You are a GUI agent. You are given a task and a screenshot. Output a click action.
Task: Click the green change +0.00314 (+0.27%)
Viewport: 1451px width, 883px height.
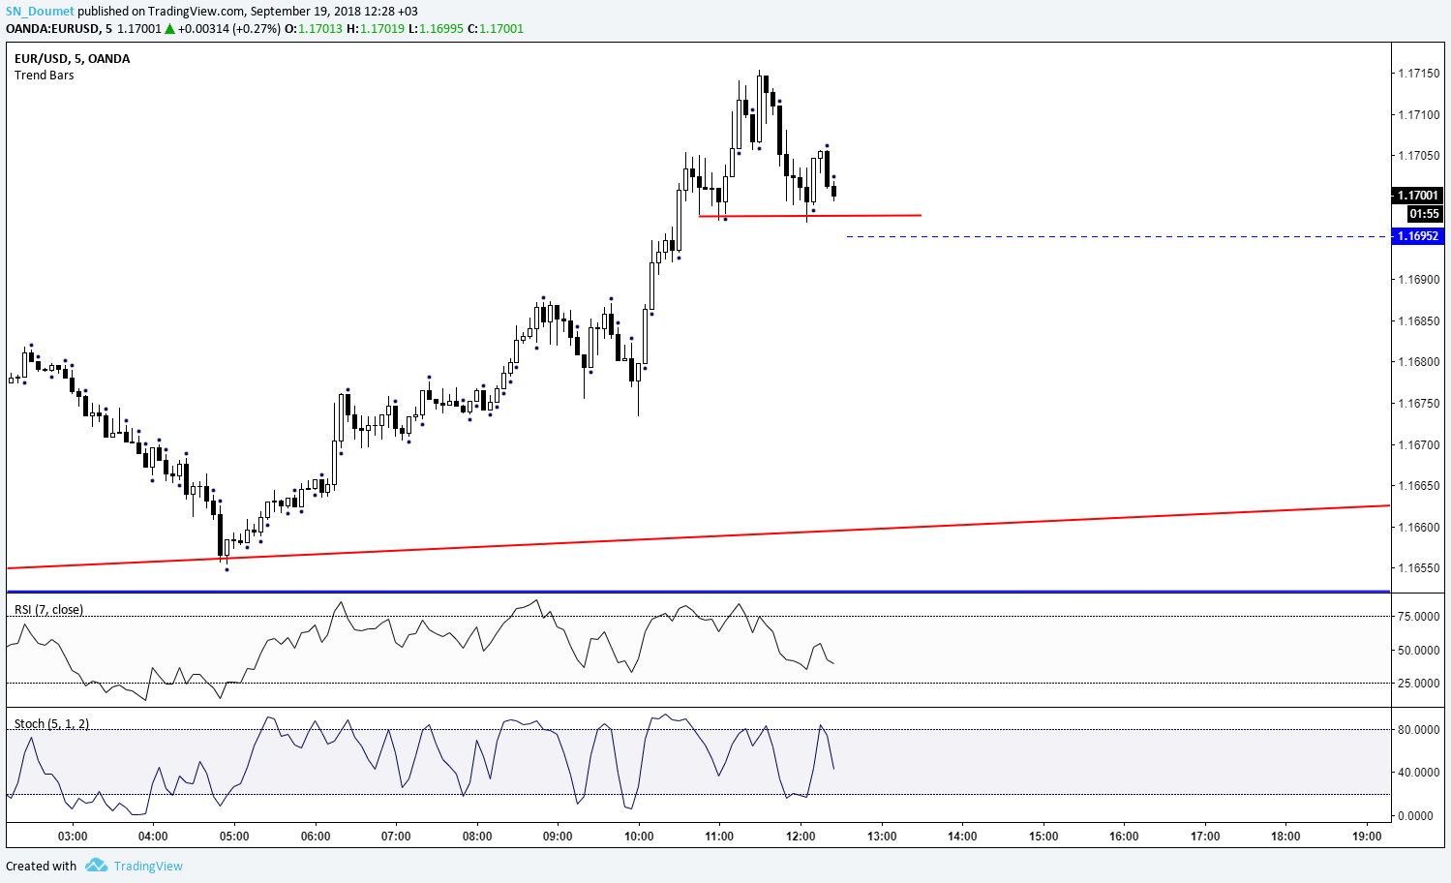228,28
